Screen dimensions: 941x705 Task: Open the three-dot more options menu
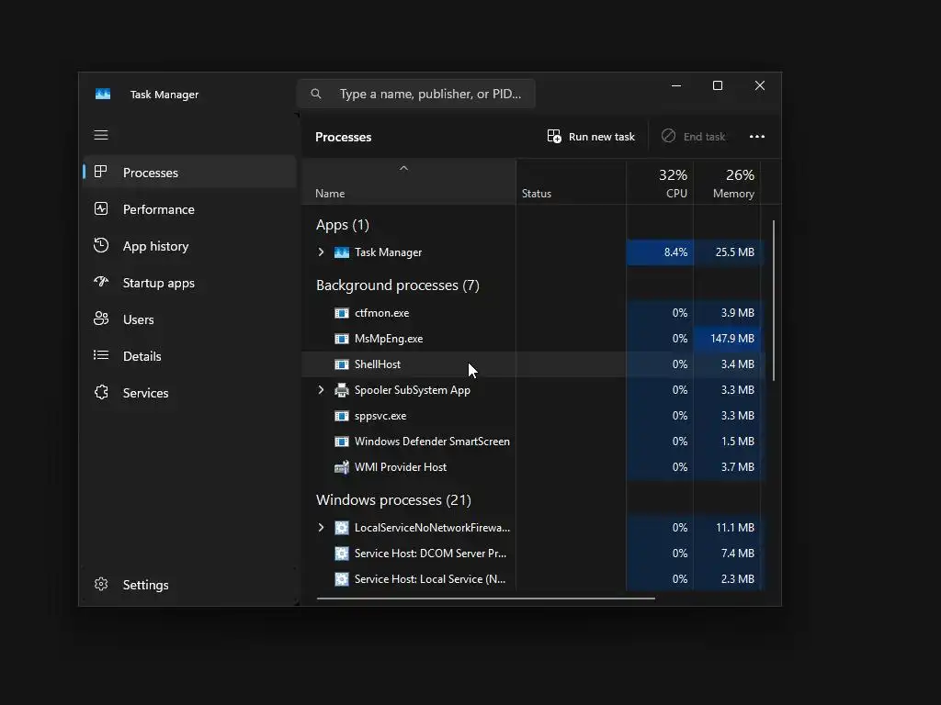(757, 137)
